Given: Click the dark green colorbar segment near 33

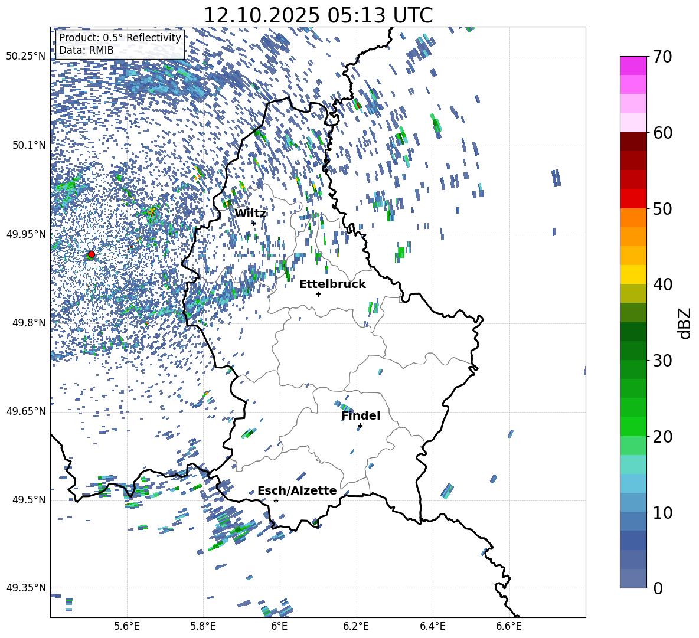Looking at the screenshot, I should pos(633,332).
